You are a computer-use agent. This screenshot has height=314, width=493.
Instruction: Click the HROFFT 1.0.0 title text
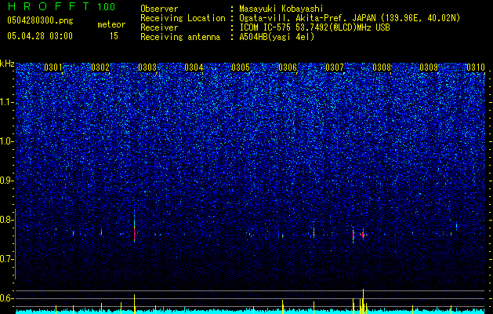coord(61,6)
